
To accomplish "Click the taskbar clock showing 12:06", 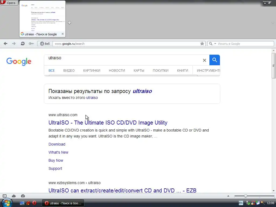I will [270, 203].
